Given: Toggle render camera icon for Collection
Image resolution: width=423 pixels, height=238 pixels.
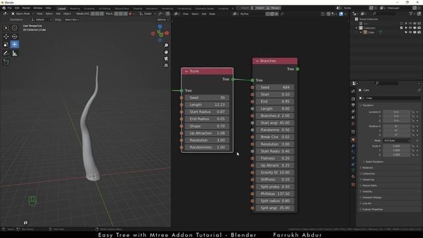Looking at the screenshot, I should [x=419, y=28].
